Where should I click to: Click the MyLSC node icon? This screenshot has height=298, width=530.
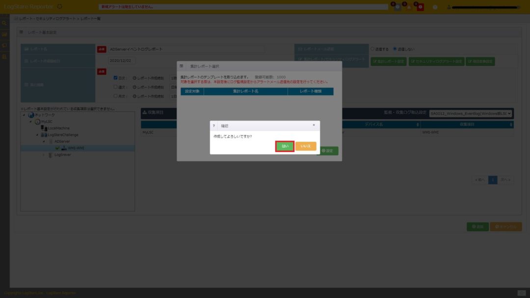(37, 122)
